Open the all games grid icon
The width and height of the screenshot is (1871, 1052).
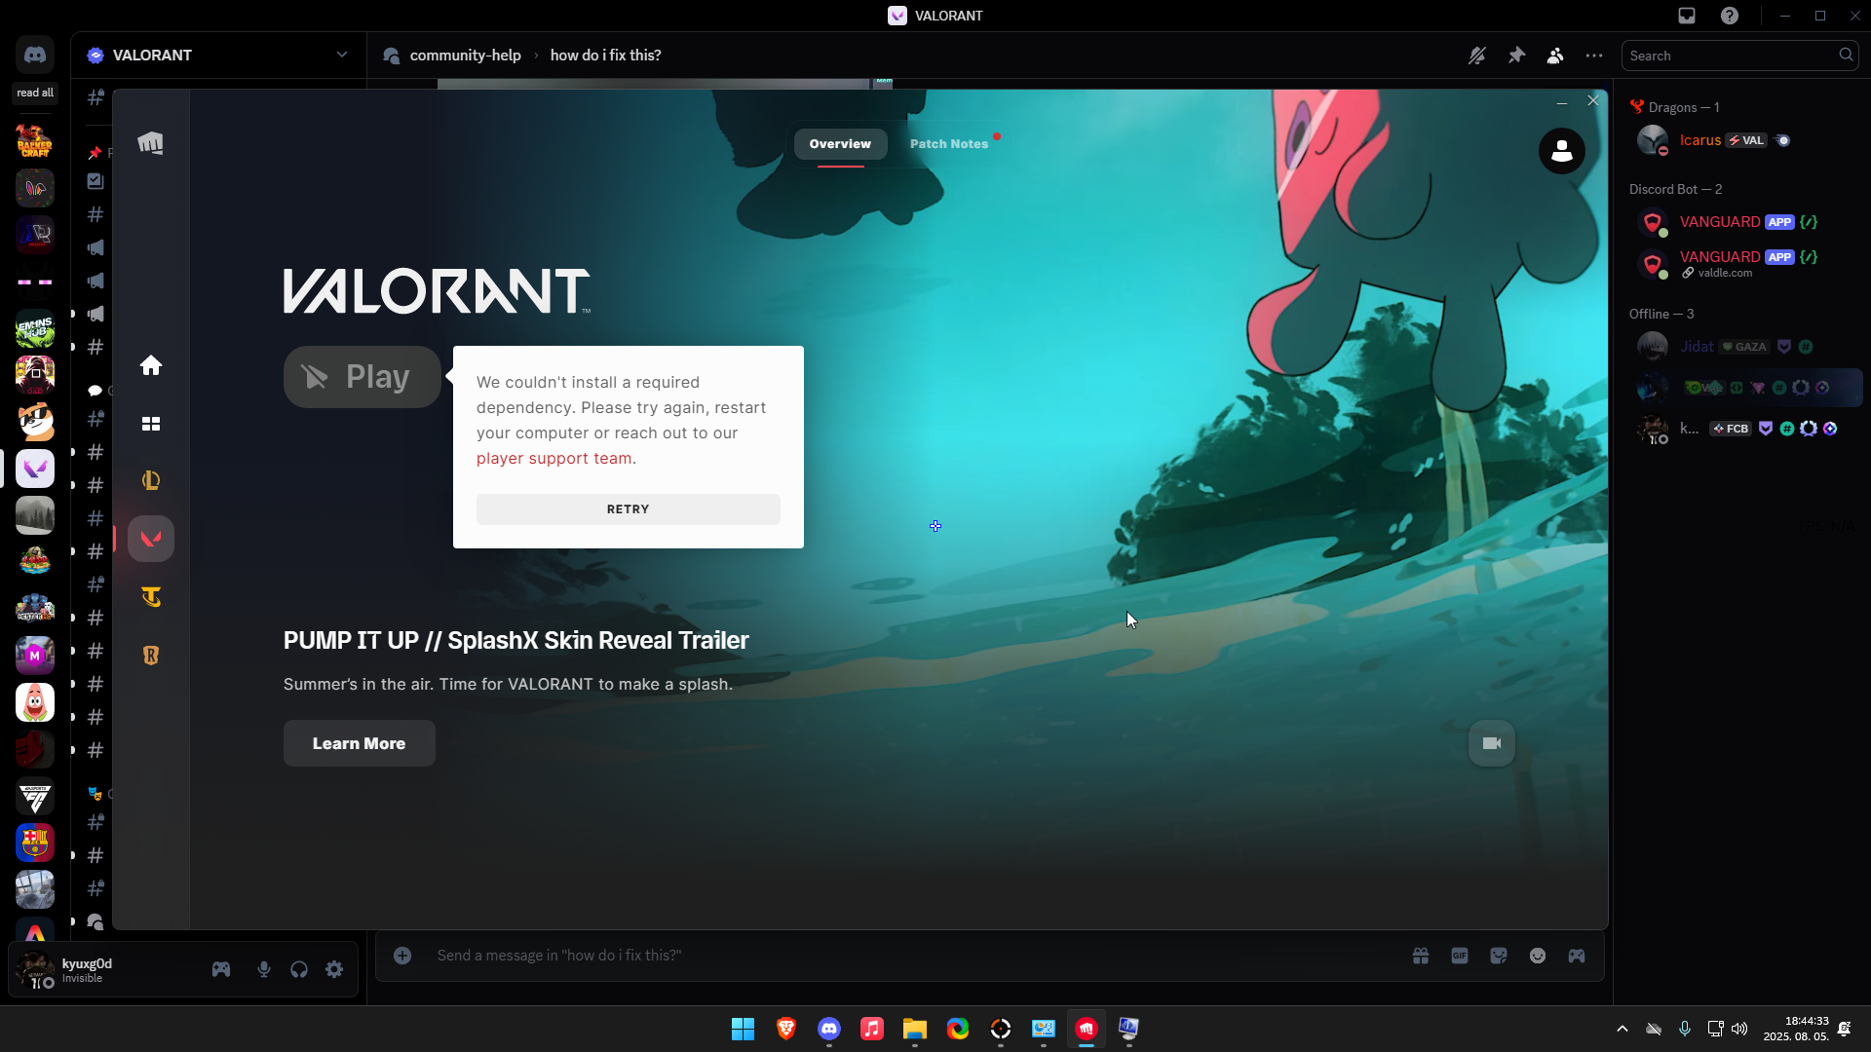150,424
